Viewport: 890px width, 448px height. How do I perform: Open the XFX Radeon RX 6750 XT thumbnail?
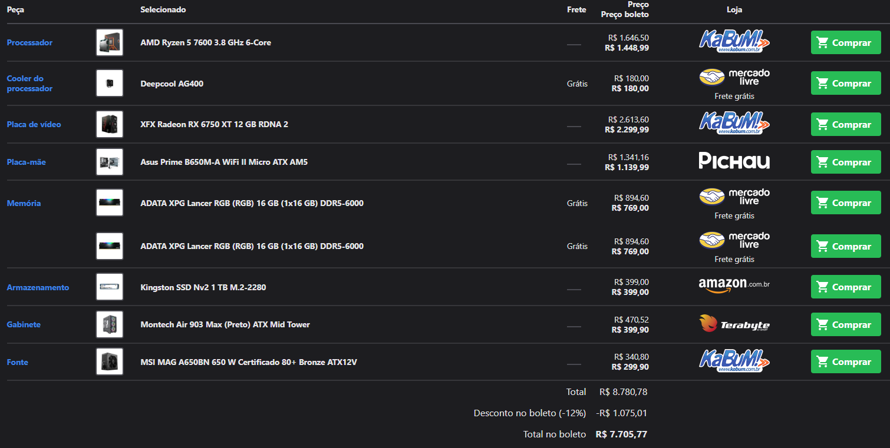pyautogui.click(x=110, y=124)
